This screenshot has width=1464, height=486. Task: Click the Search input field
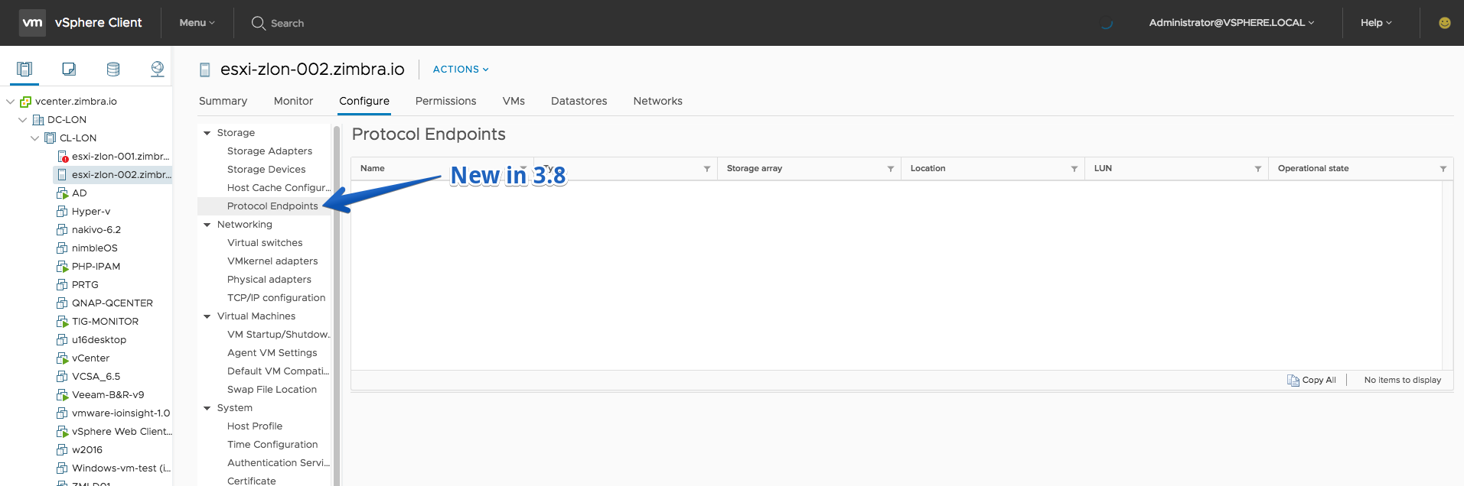pos(287,23)
